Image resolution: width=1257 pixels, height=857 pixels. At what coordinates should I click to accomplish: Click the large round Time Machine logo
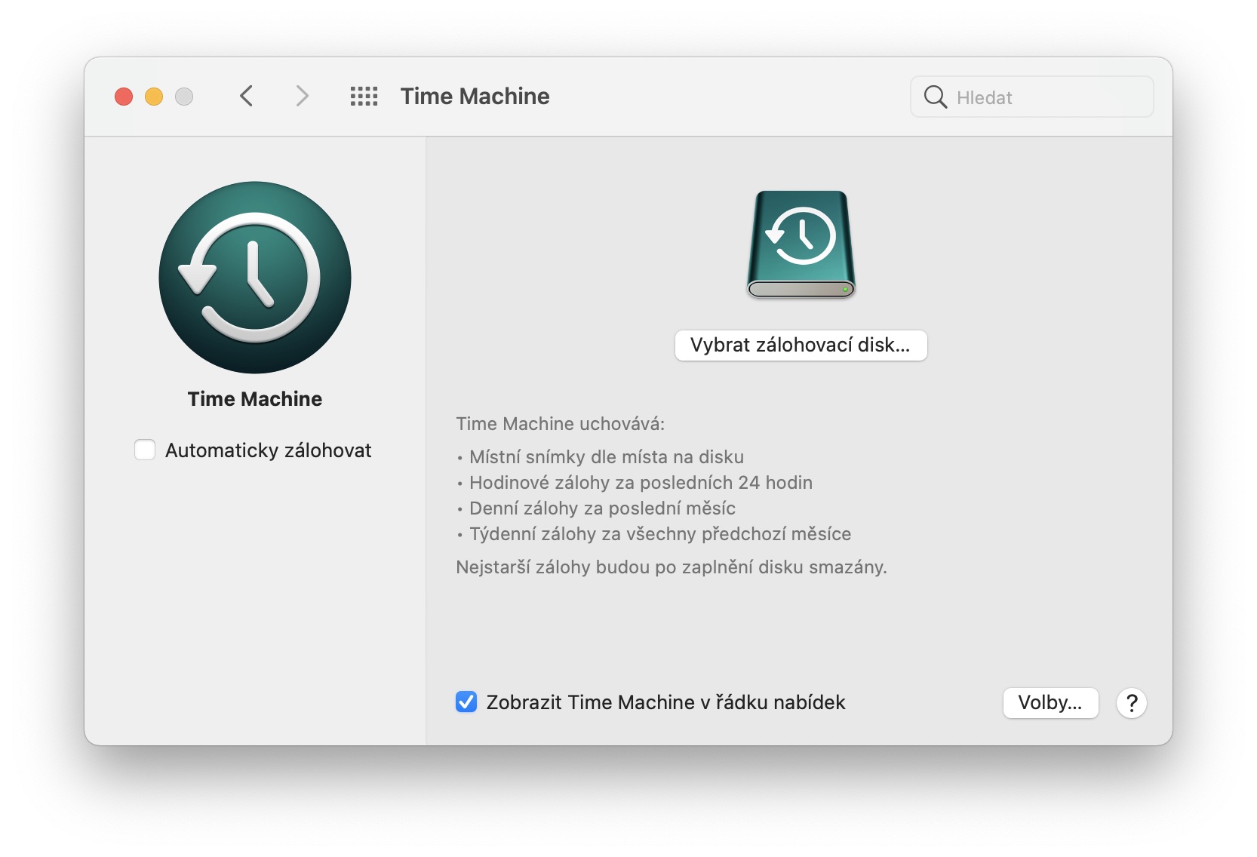(x=255, y=278)
